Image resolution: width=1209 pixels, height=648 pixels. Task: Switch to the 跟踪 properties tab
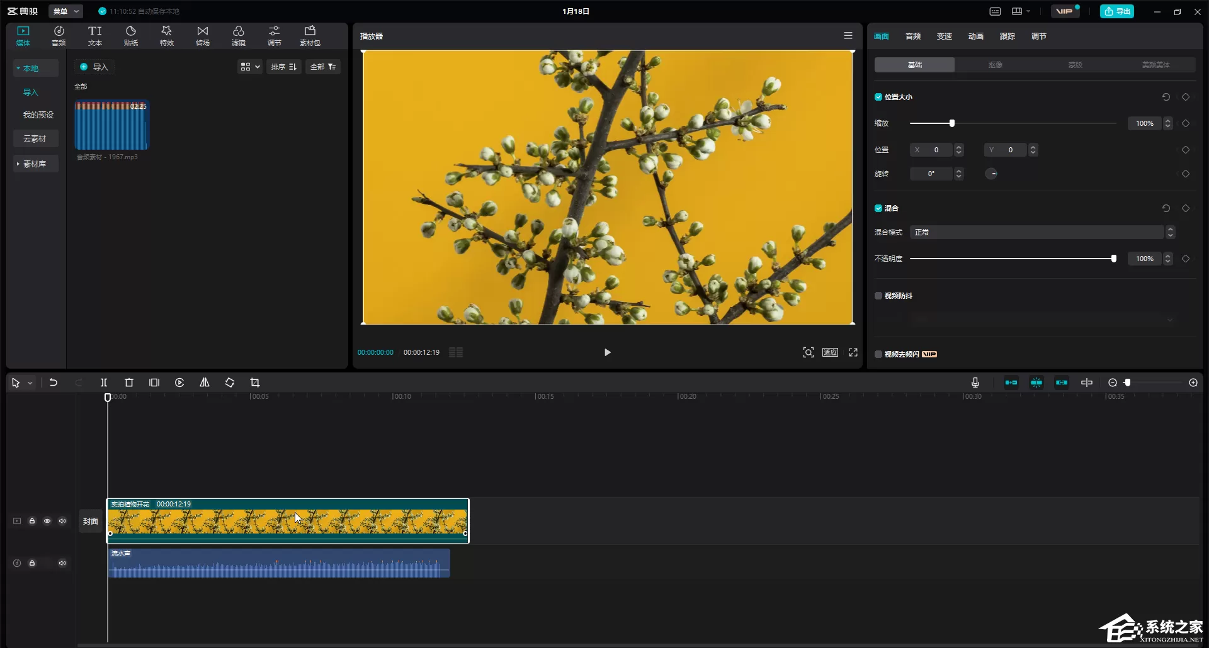point(1007,36)
